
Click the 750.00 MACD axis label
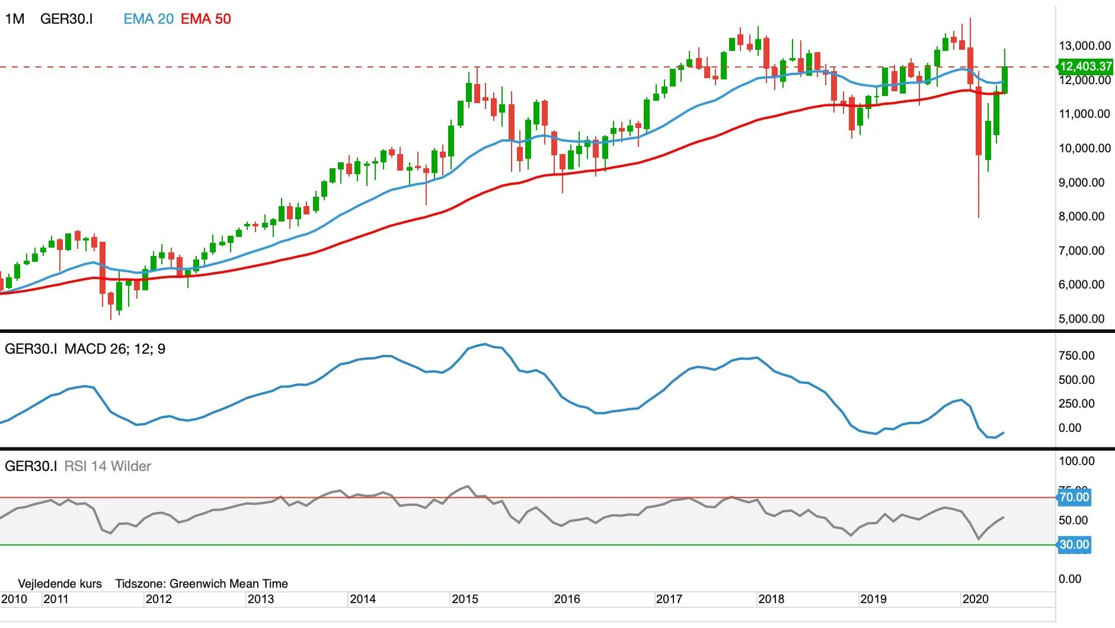[1076, 355]
